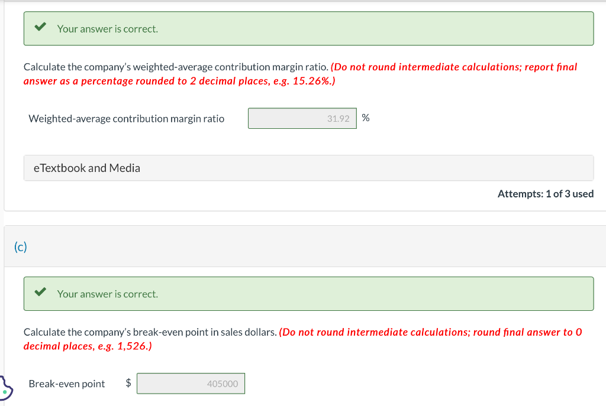Click the 31.92 answer value

339,118
